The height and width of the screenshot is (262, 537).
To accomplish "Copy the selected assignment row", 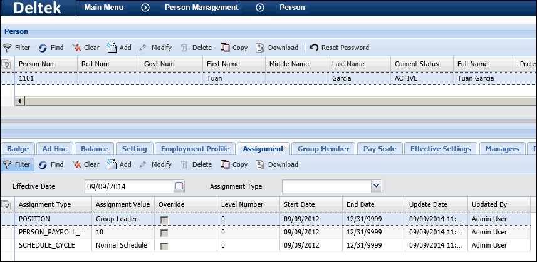I will coord(234,164).
